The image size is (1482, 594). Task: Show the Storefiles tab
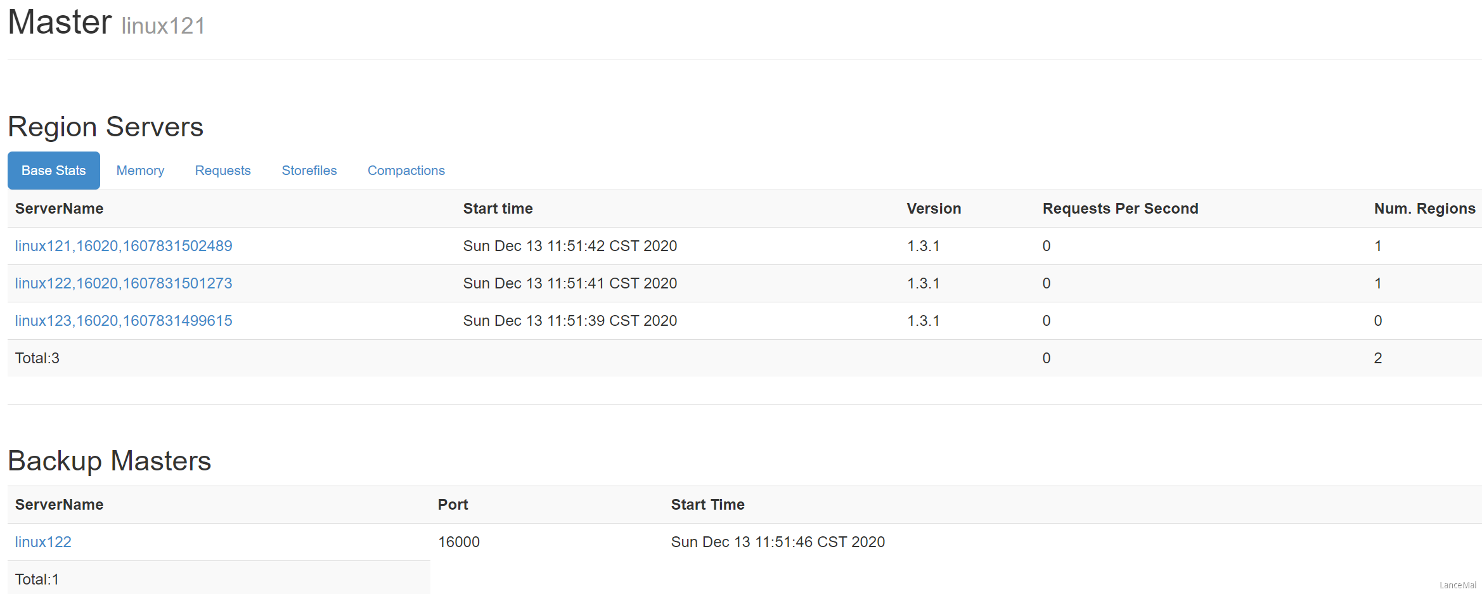[x=309, y=171]
